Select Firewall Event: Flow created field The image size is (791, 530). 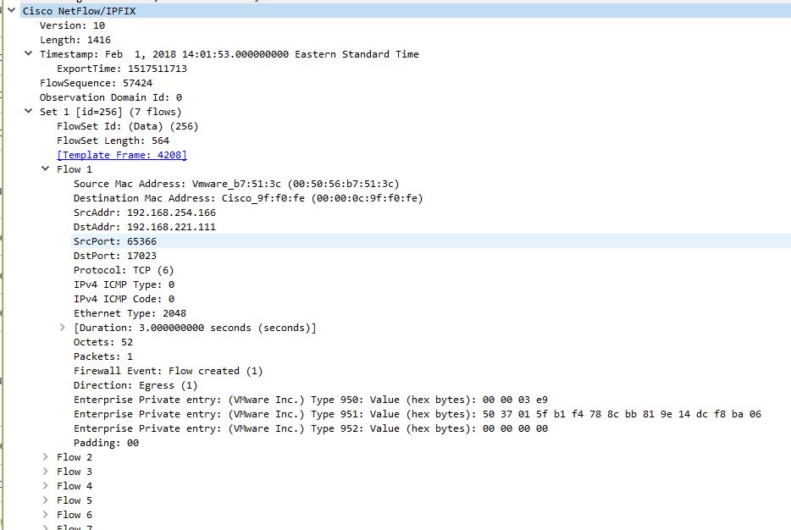coord(168,371)
